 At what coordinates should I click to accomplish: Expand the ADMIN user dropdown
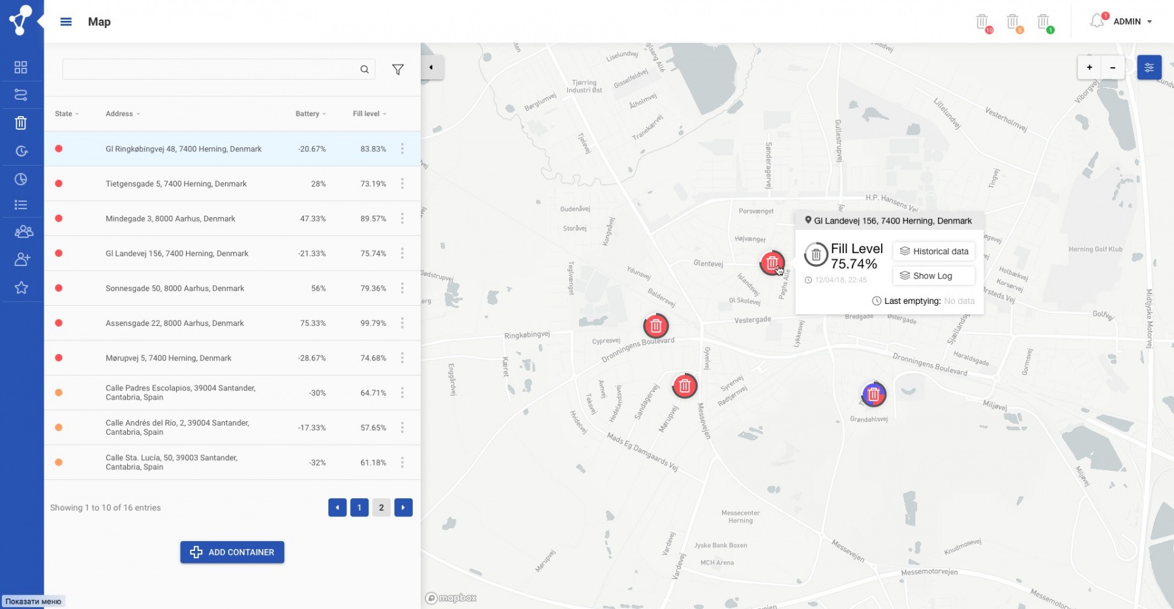pos(1132,22)
